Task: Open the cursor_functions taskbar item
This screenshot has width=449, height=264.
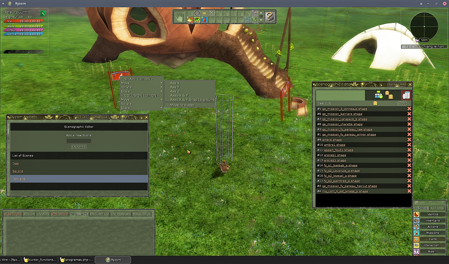Action: (x=40, y=260)
